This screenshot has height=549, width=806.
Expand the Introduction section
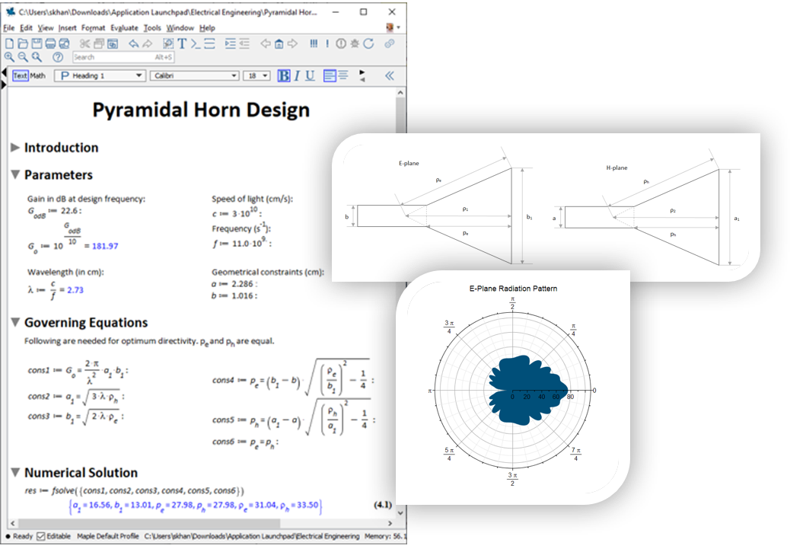point(15,148)
